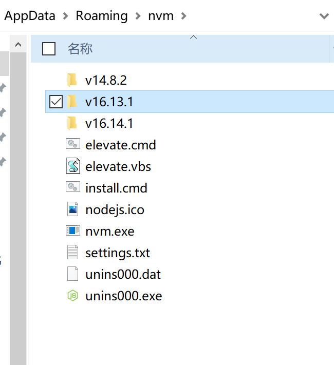Click the navigation pane scroll-up arrow
334x365 pixels.
tap(18, 44)
